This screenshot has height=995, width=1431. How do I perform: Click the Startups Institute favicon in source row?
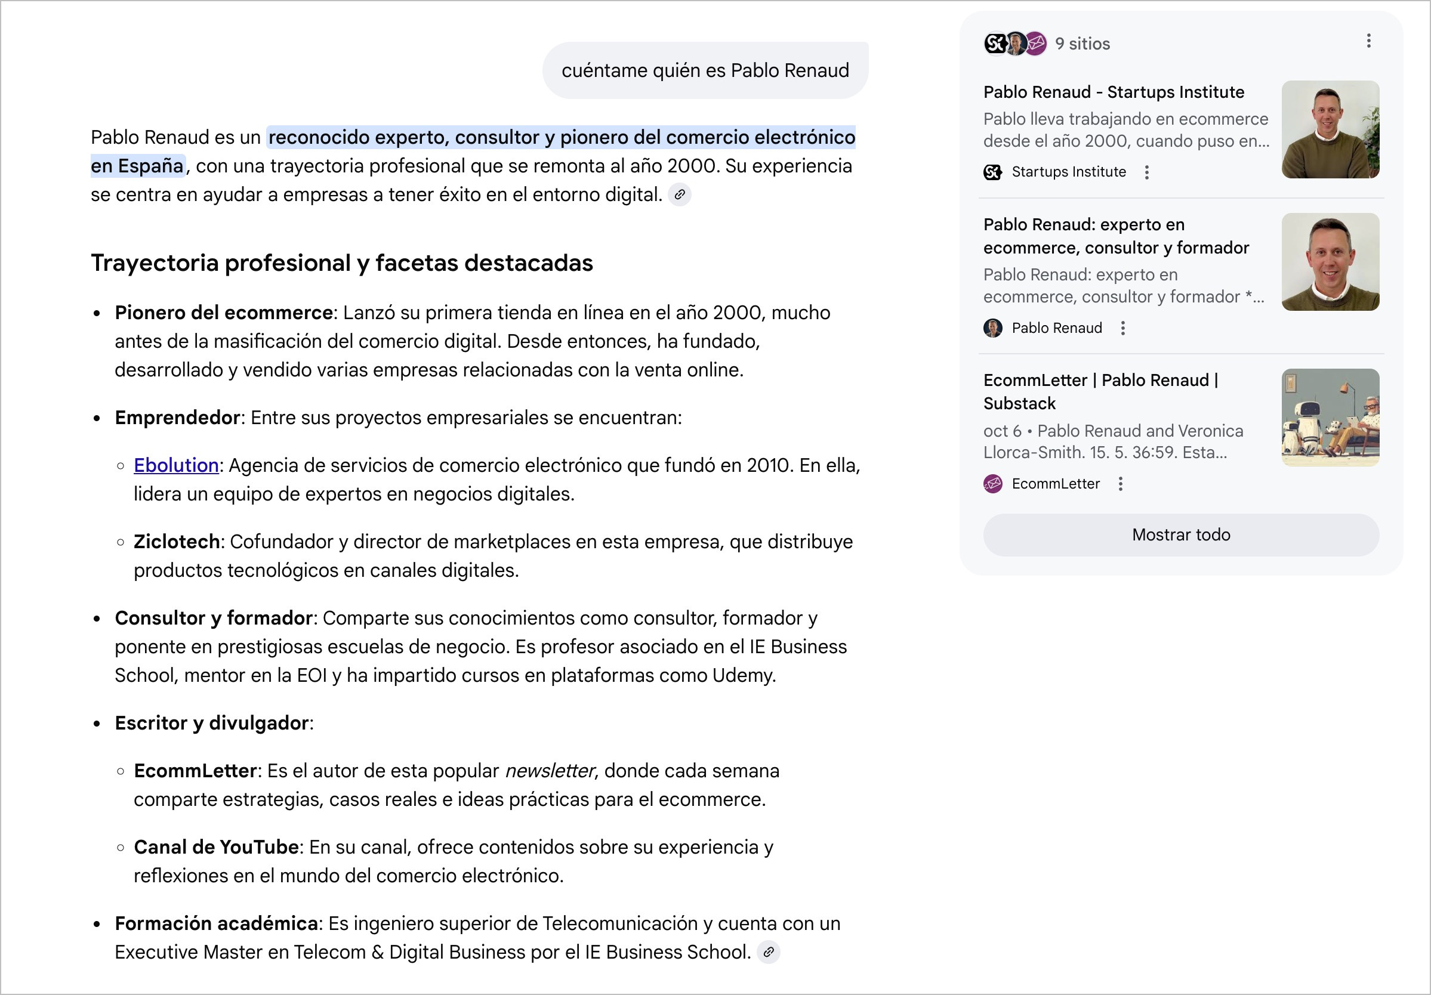point(992,172)
